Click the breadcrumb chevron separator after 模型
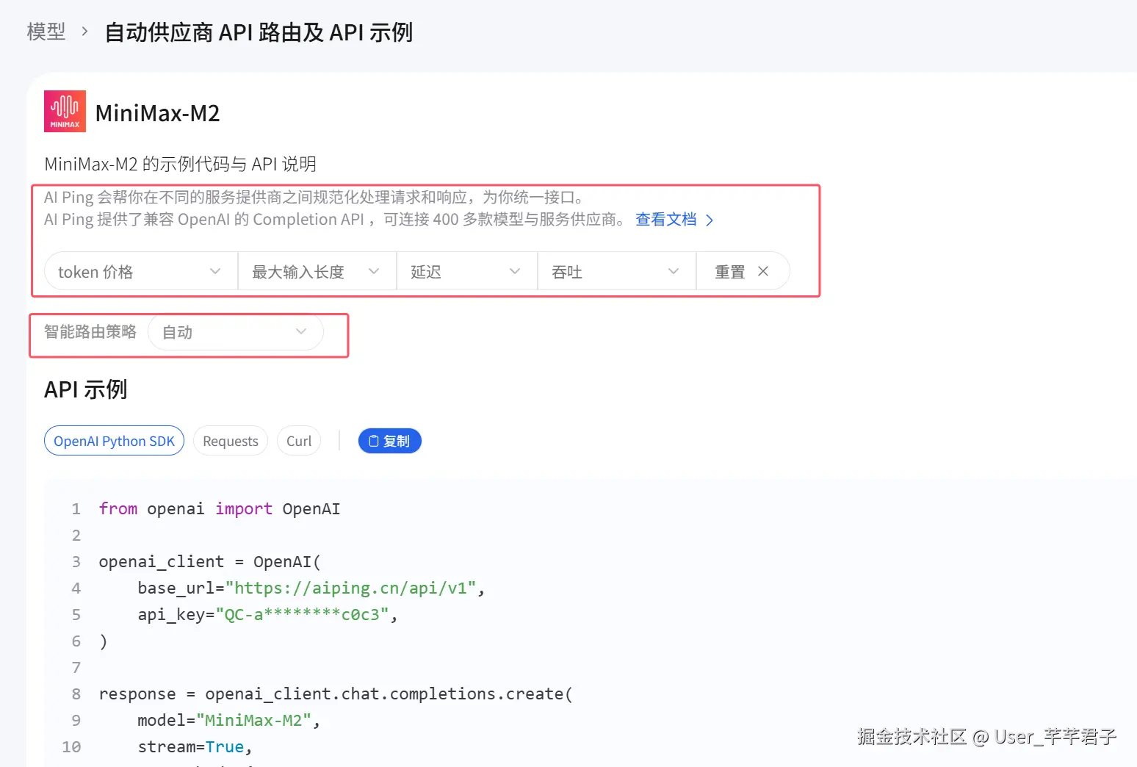1137x767 pixels. pos(85,32)
